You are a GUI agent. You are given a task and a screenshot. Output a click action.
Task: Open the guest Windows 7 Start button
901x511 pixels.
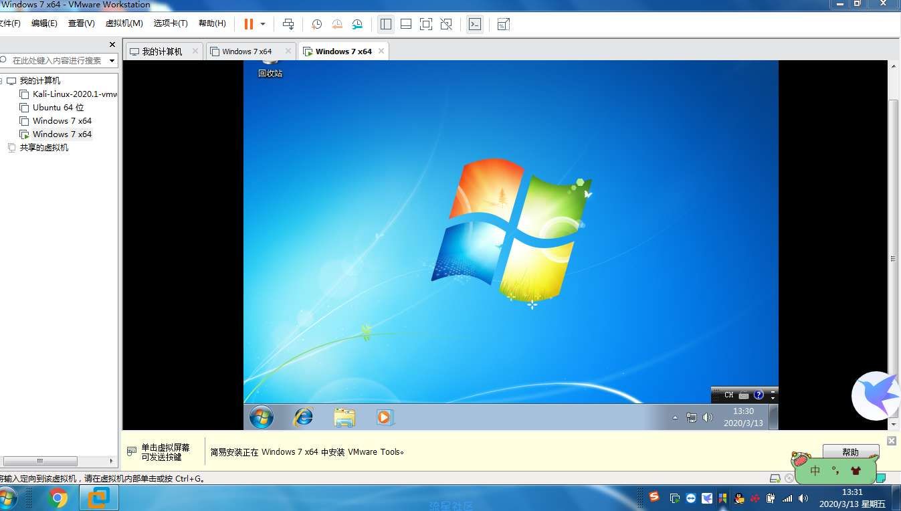pyautogui.click(x=261, y=417)
